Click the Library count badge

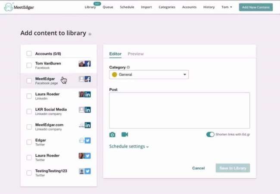tap(97, 3)
